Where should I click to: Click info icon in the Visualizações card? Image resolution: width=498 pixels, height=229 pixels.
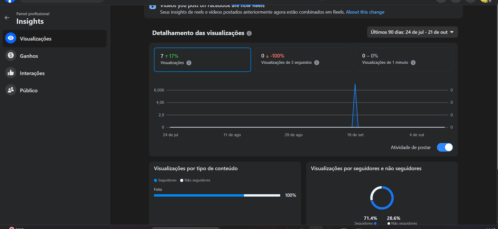(x=189, y=63)
